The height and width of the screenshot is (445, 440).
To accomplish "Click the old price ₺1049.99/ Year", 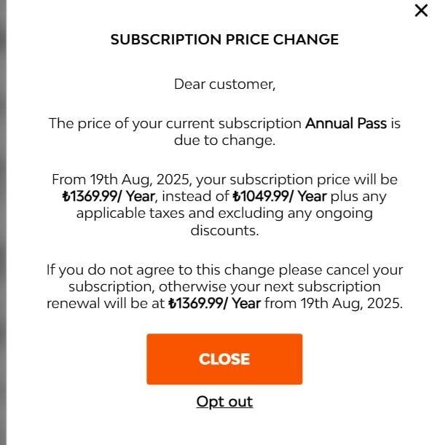I will [280, 197].
